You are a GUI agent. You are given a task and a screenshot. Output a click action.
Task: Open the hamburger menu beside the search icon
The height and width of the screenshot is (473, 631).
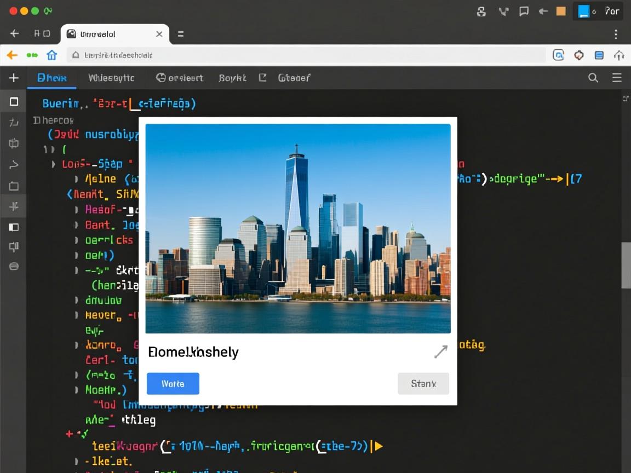617,78
